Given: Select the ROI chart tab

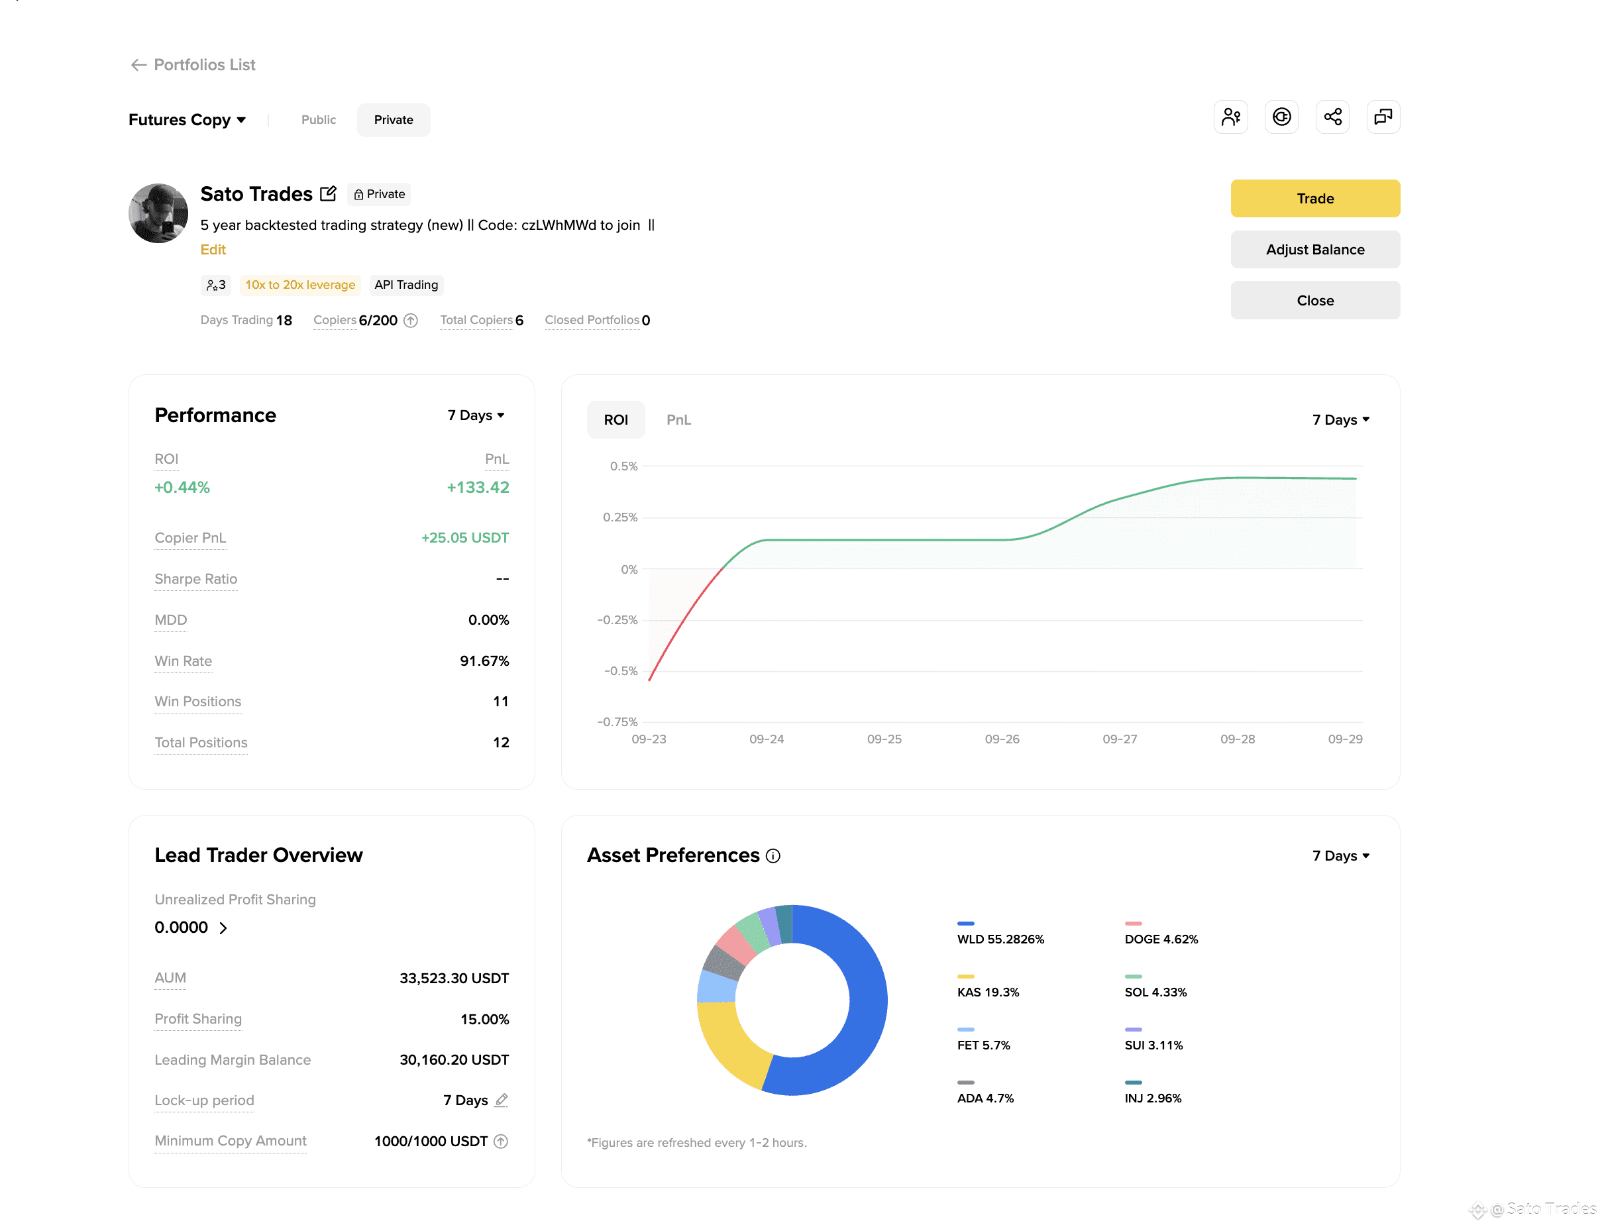Looking at the screenshot, I should 615,420.
